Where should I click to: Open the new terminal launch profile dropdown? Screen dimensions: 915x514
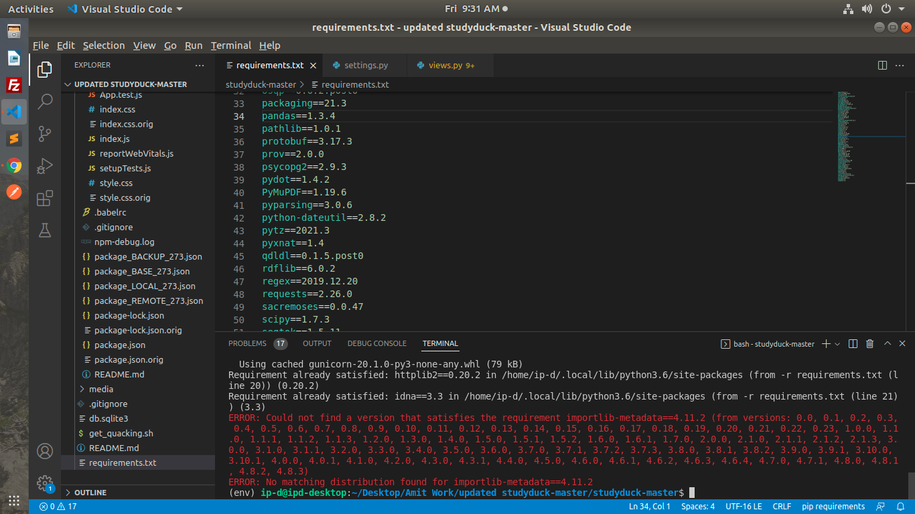(837, 344)
